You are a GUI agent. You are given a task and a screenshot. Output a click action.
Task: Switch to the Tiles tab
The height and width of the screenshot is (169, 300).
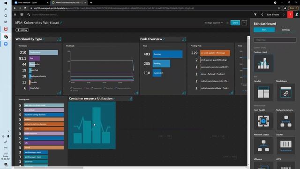[264, 30]
